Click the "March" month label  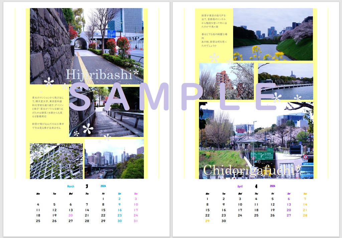click(x=71, y=186)
